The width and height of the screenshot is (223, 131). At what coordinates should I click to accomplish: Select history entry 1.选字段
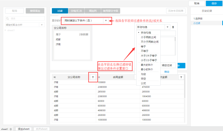[x=198, y=19]
